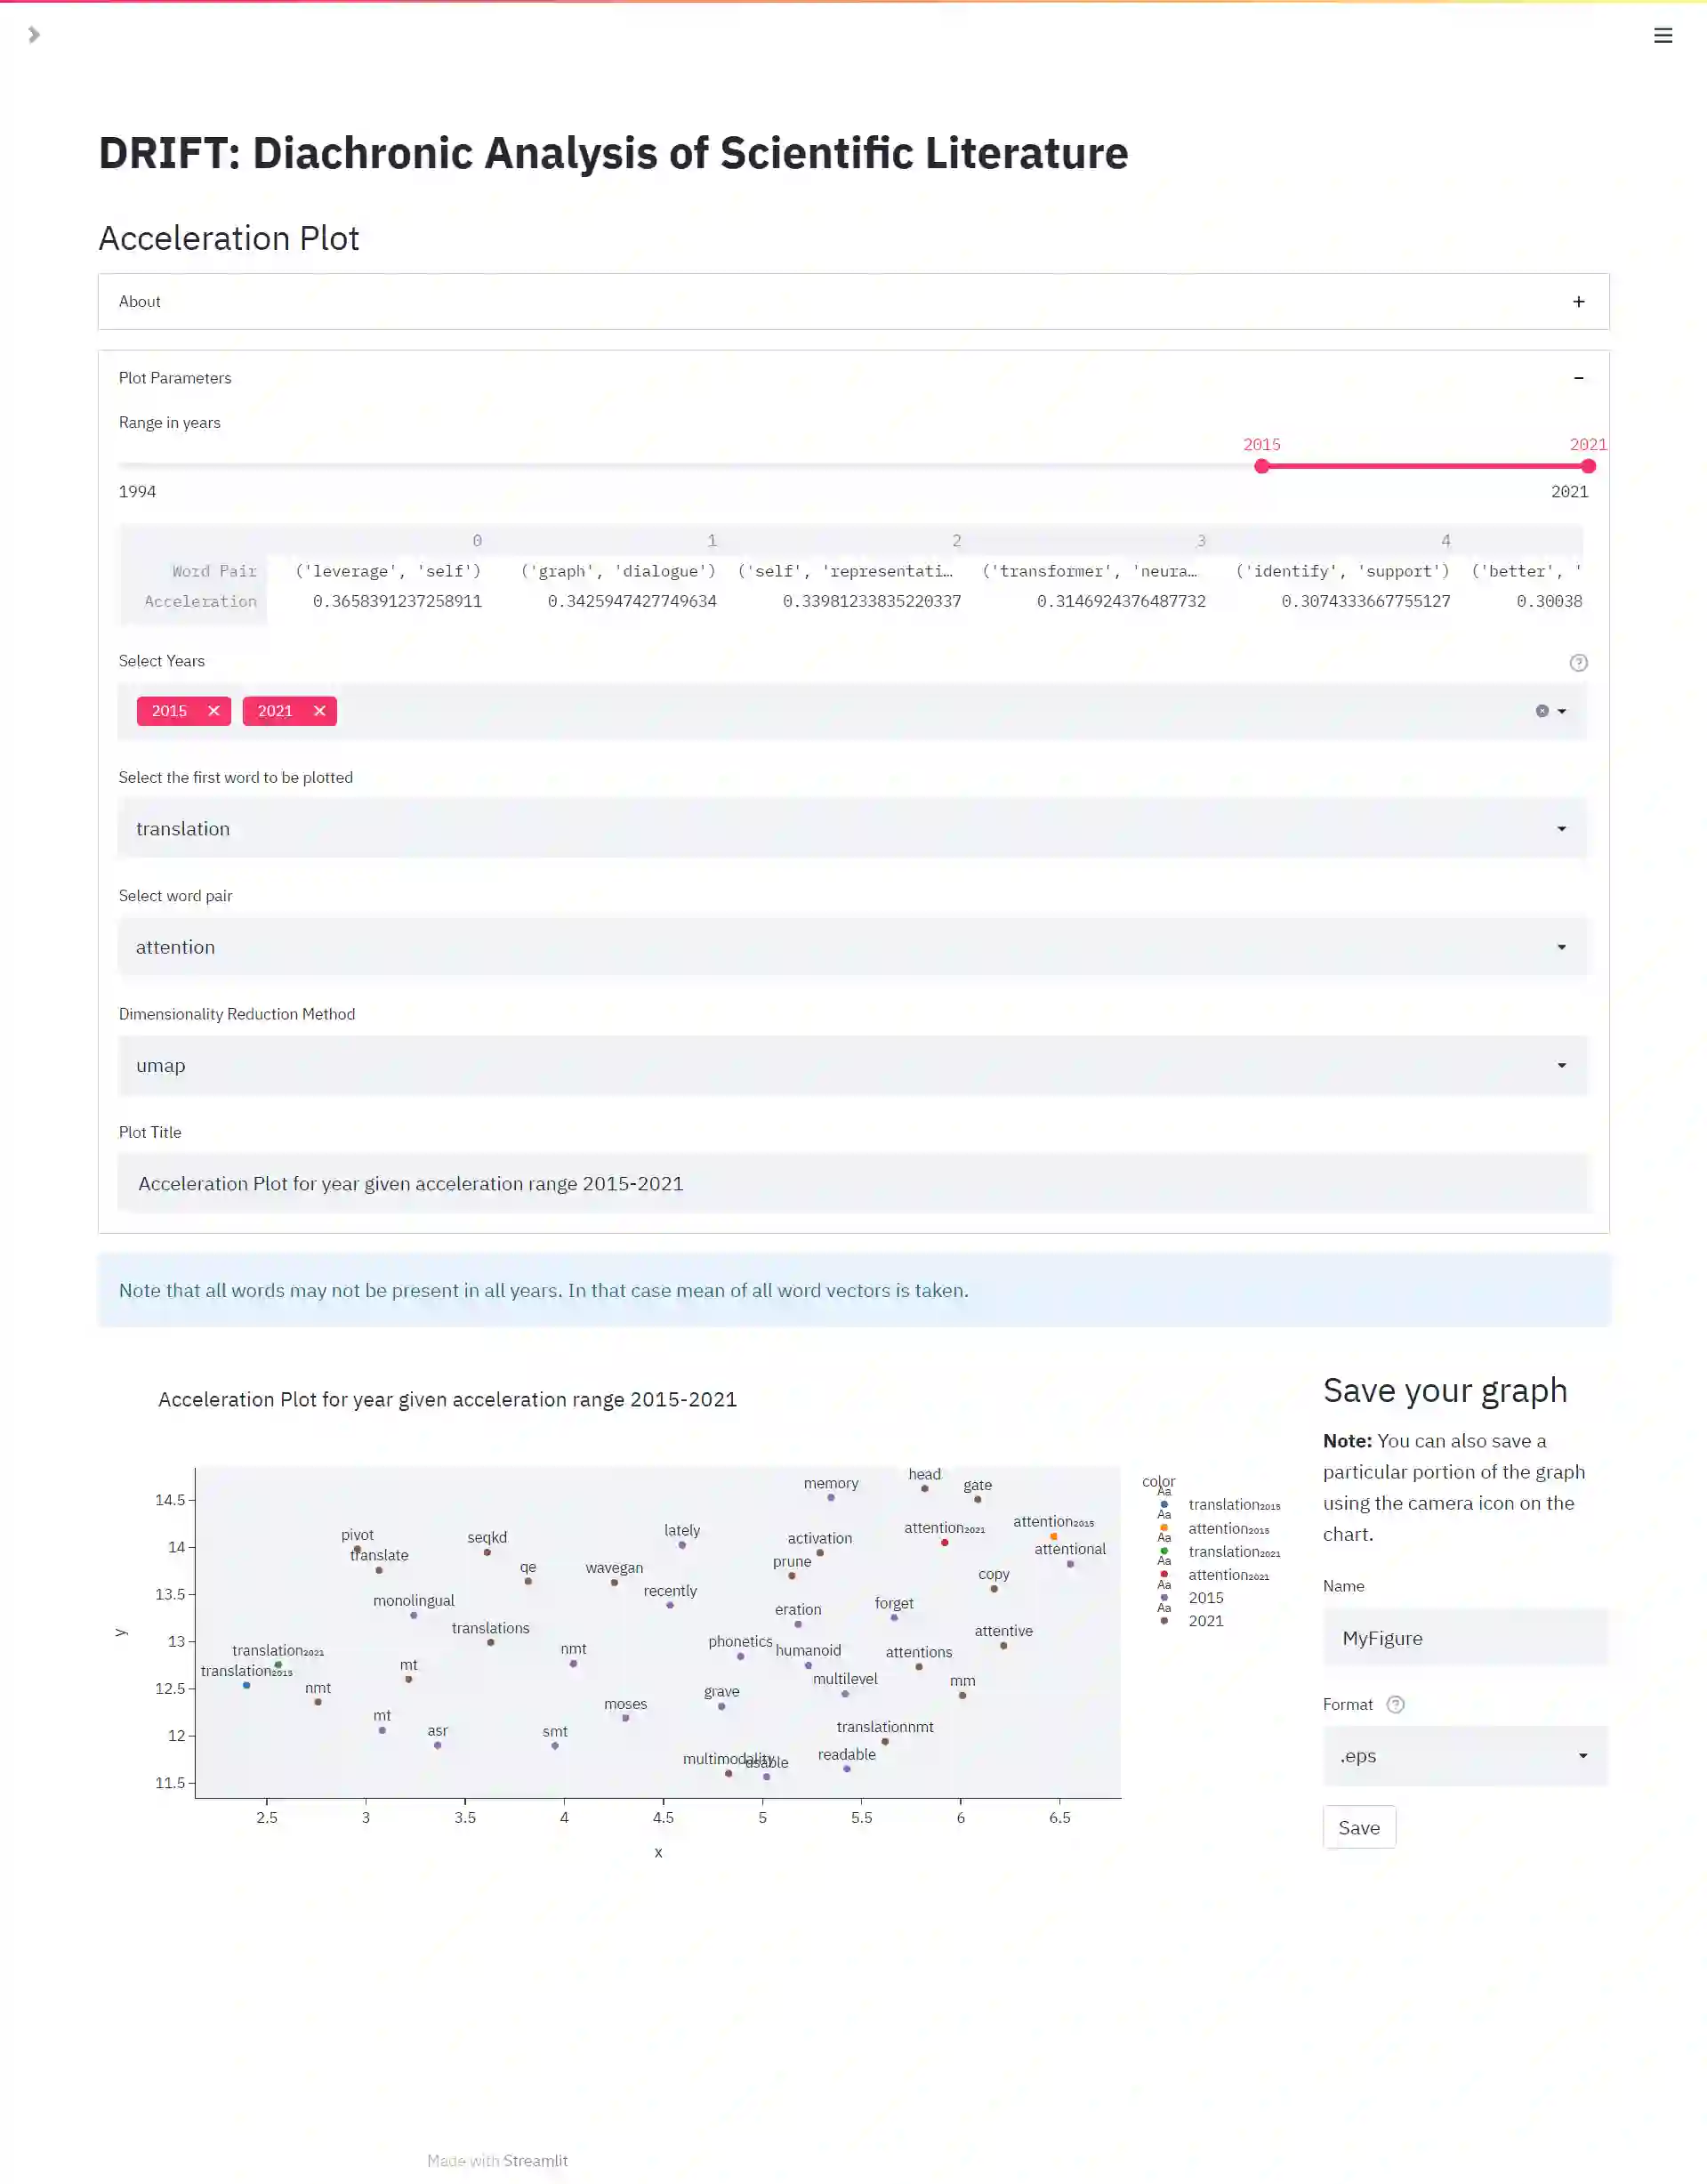Show help for Select Years
The image size is (1707, 2184).
tap(1578, 663)
